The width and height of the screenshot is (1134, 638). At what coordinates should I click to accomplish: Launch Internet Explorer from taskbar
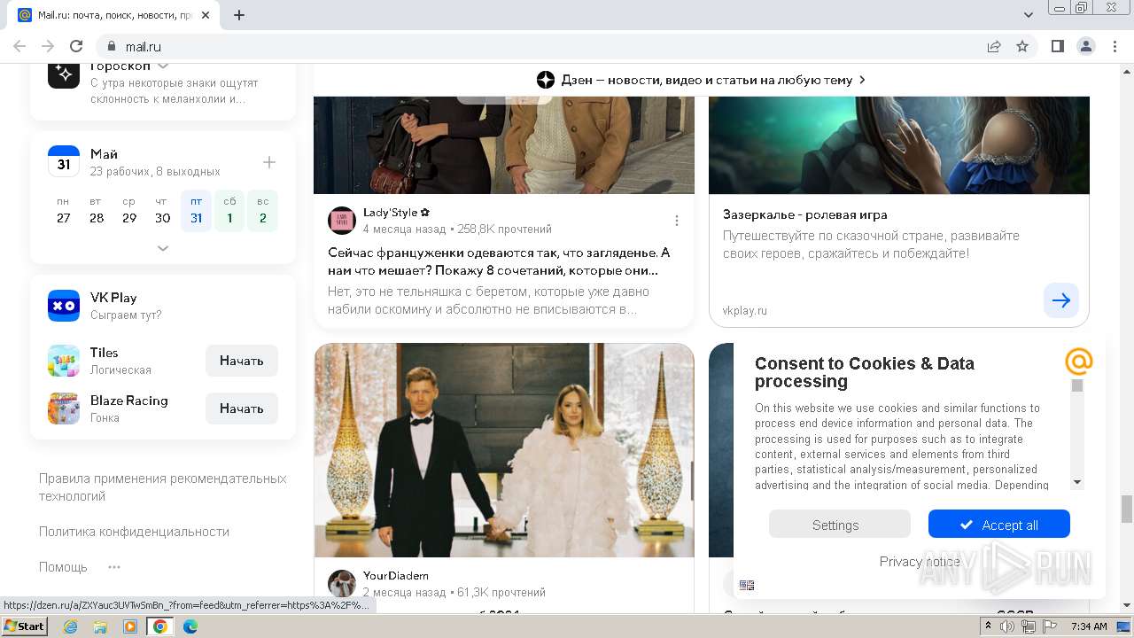[x=70, y=626]
